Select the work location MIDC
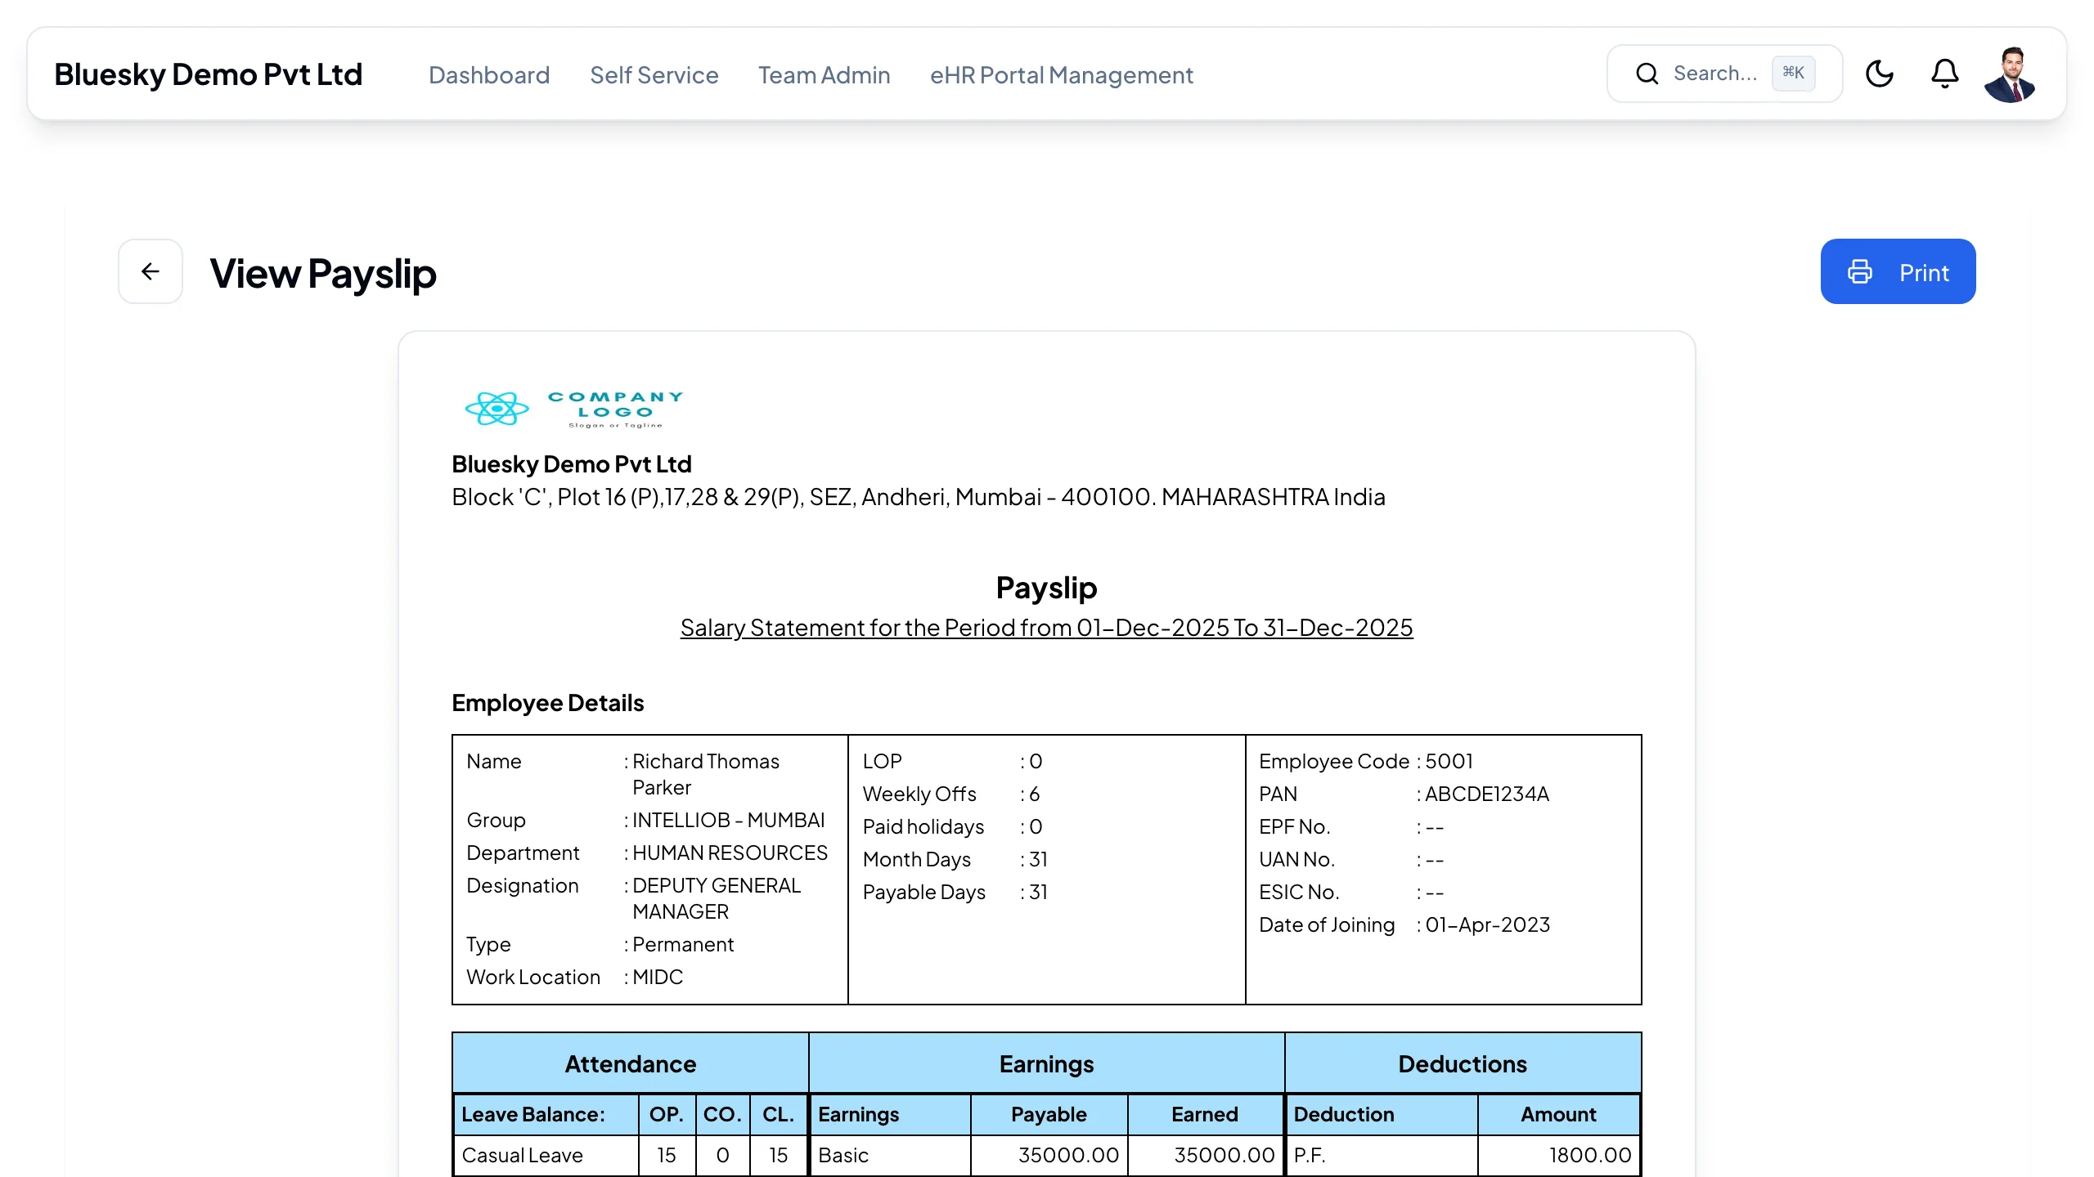Viewport: 2094px width, 1177px height. [x=658, y=977]
